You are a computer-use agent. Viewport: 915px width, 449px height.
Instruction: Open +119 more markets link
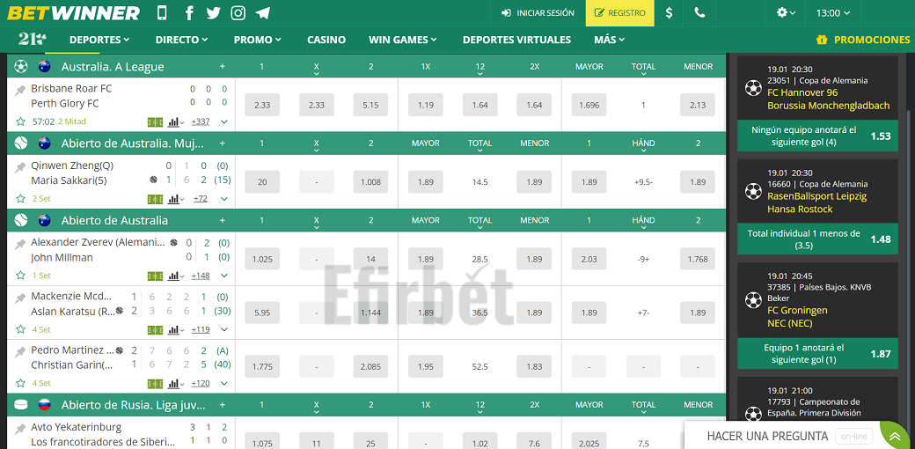coord(201,329)
